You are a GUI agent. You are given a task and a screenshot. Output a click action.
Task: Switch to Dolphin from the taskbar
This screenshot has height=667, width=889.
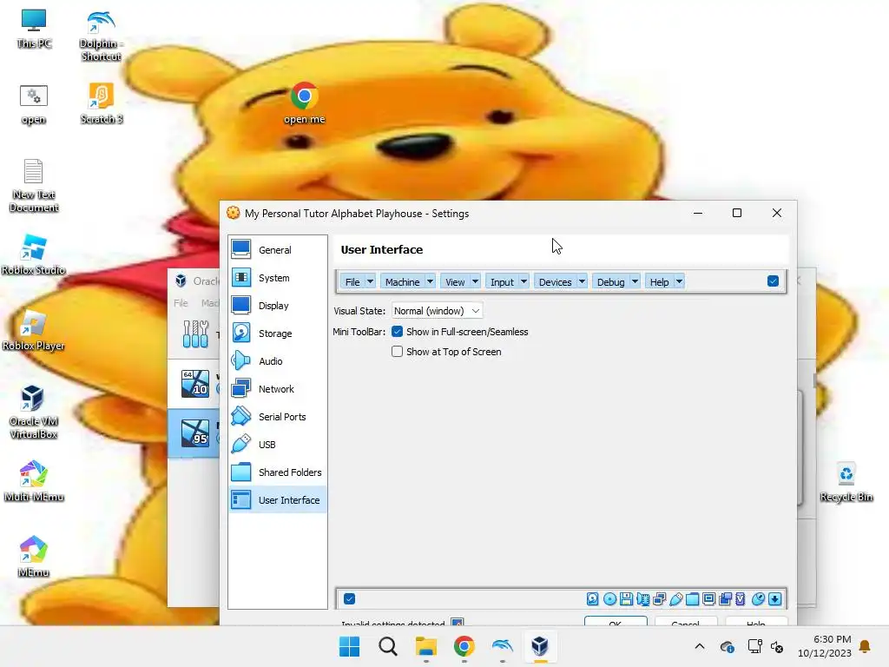[x=503, y=646]
